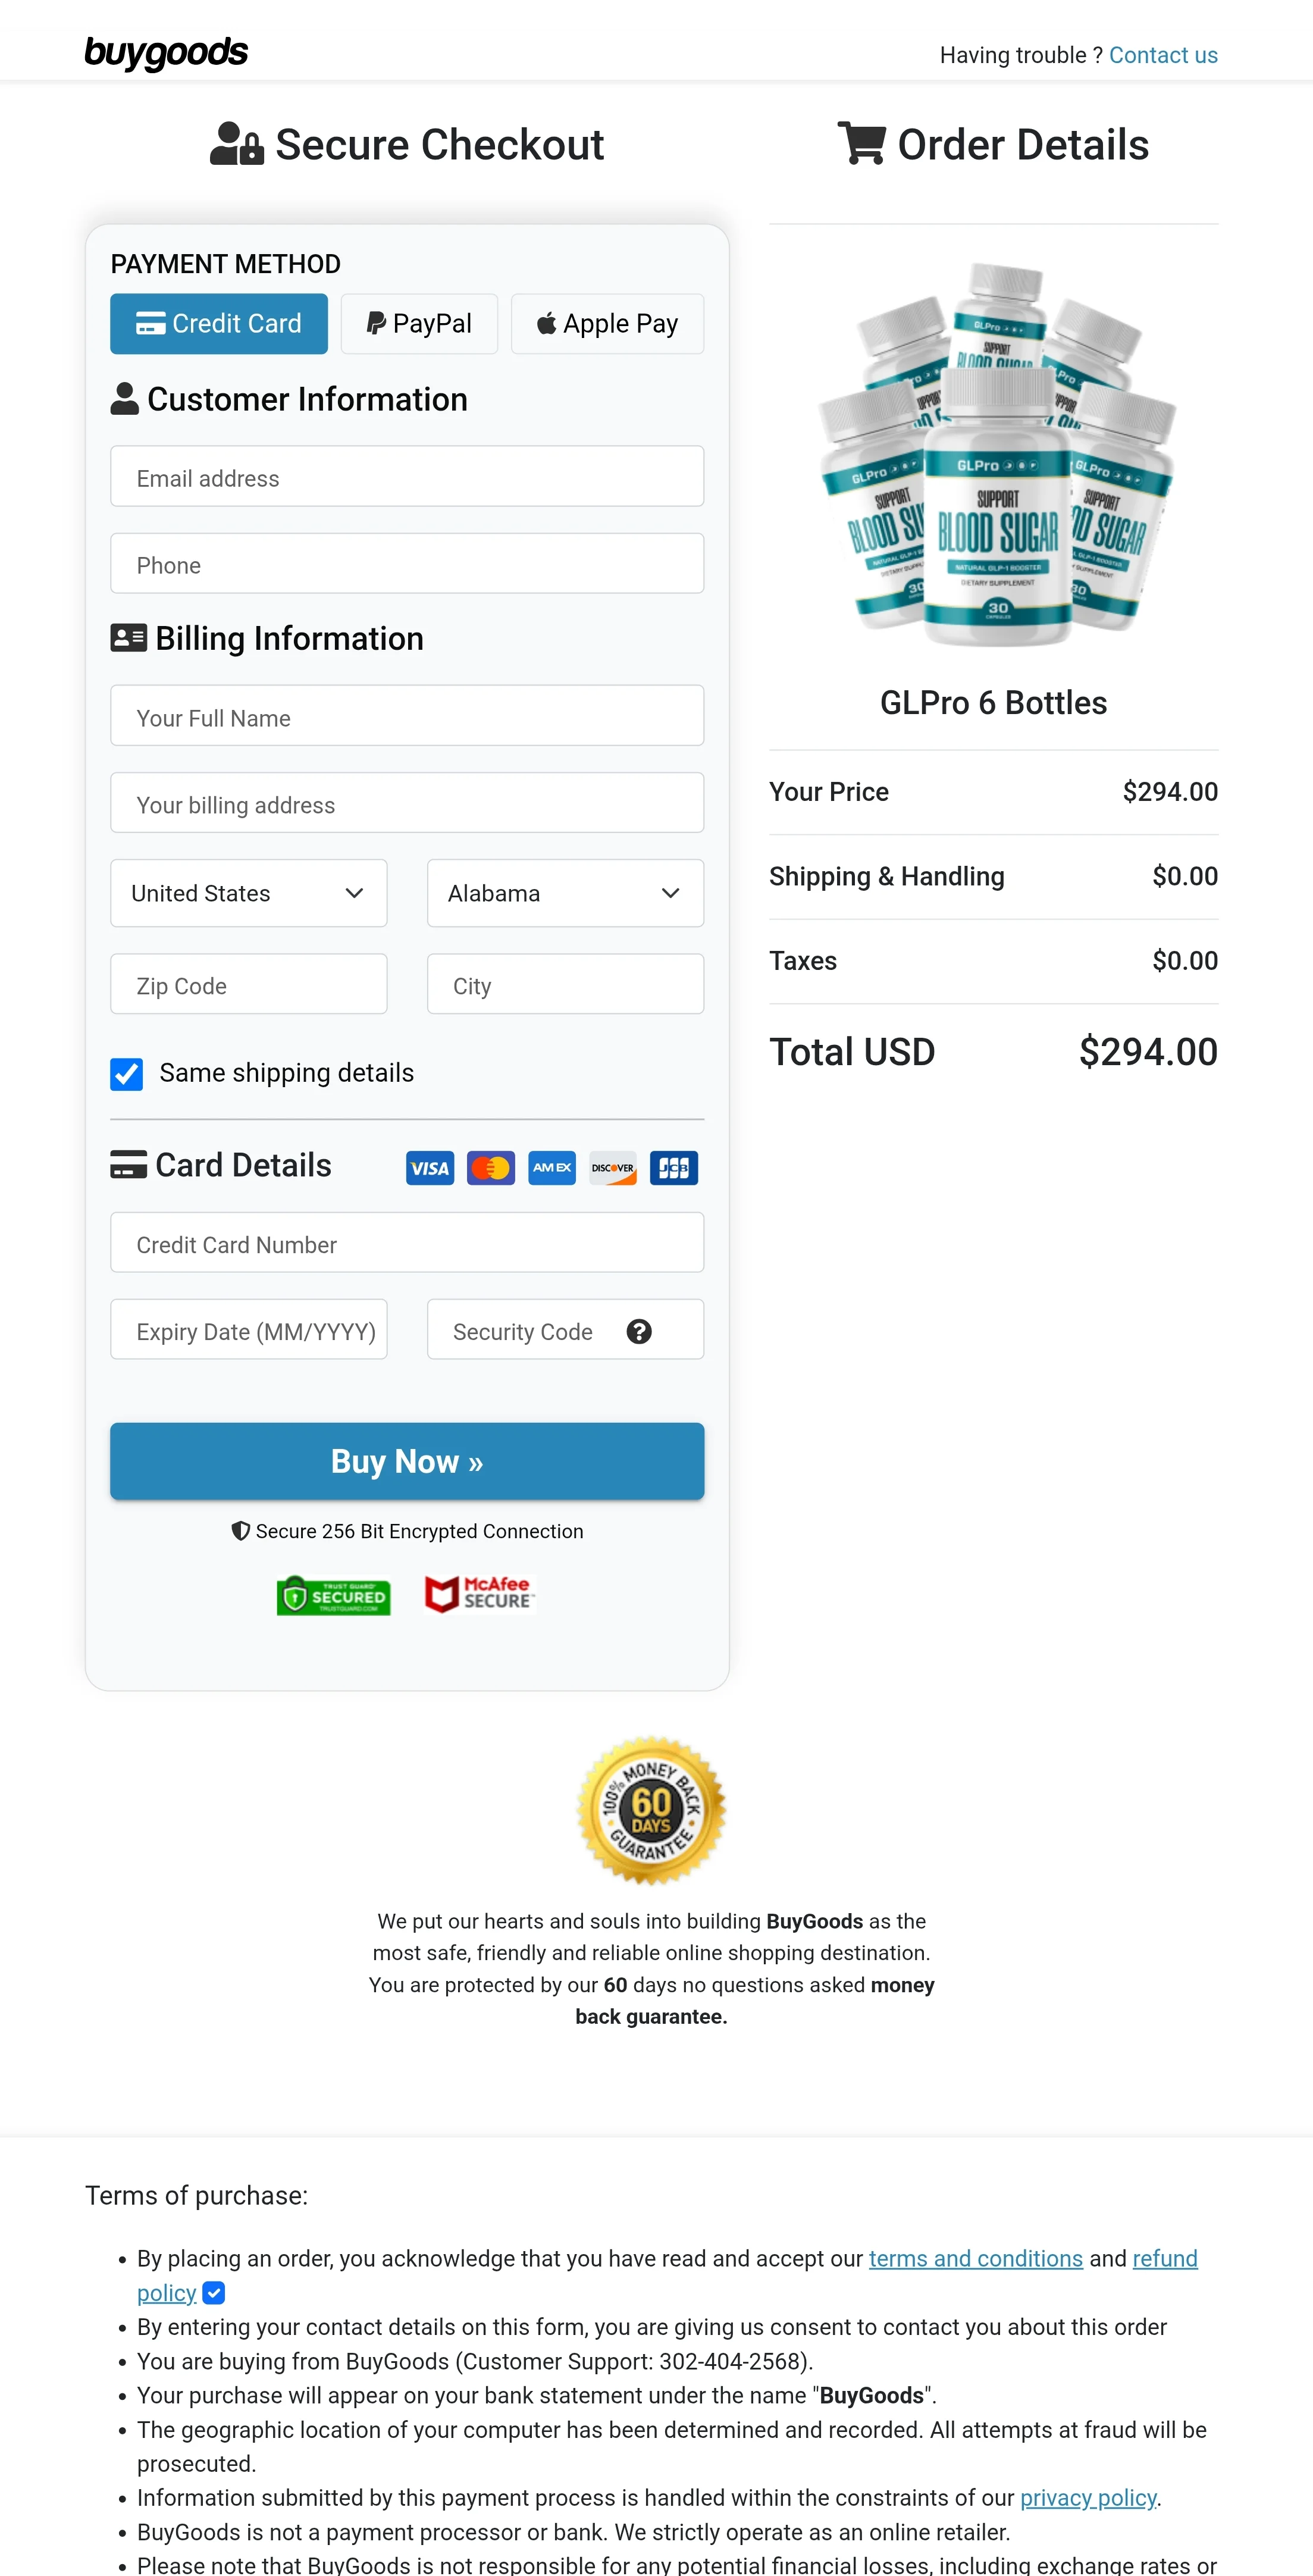Click the American Express icon
The width and height of the screenshot is (1313, 2576).
coord(551,1167)
